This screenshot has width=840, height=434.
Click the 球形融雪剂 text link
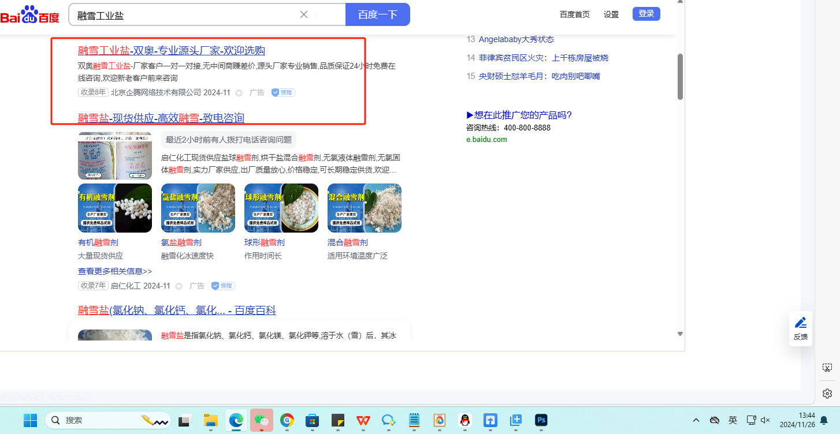pyautogui.click(x=265, y=242)
